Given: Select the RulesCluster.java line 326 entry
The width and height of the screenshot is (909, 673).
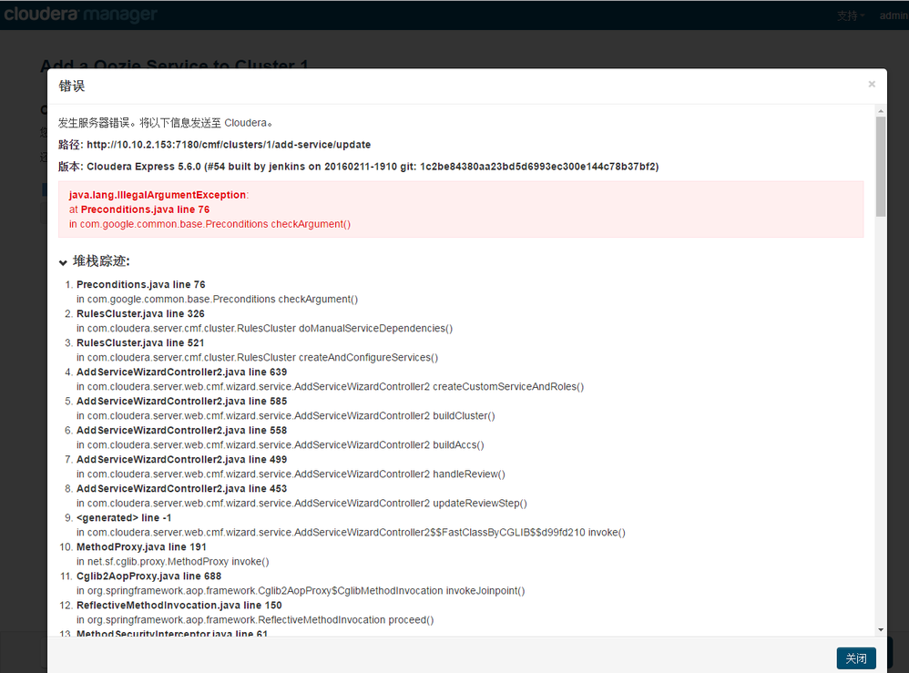Looking at the screenshot, I should (140, 314).
